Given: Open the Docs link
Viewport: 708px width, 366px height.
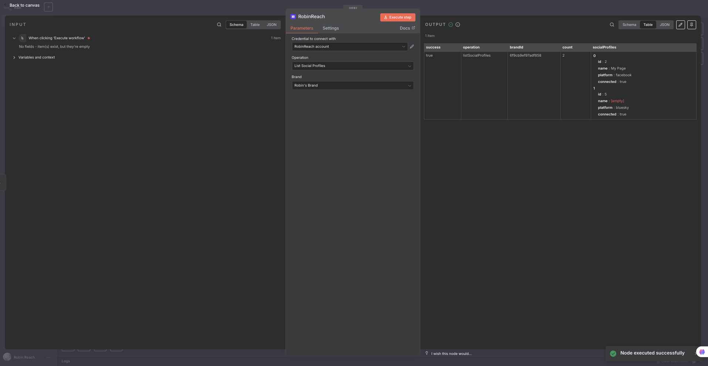Looking at the screenshot, I should (x=407, y=28).
